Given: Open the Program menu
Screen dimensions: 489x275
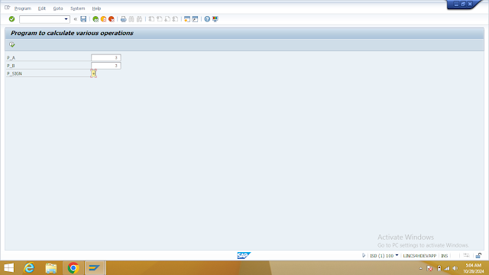Looking at the screenshot, I should pos(23,8).
